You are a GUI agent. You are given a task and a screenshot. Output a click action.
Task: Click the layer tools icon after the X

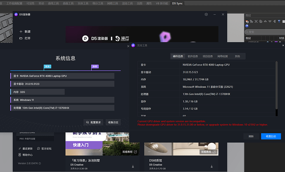261,21
